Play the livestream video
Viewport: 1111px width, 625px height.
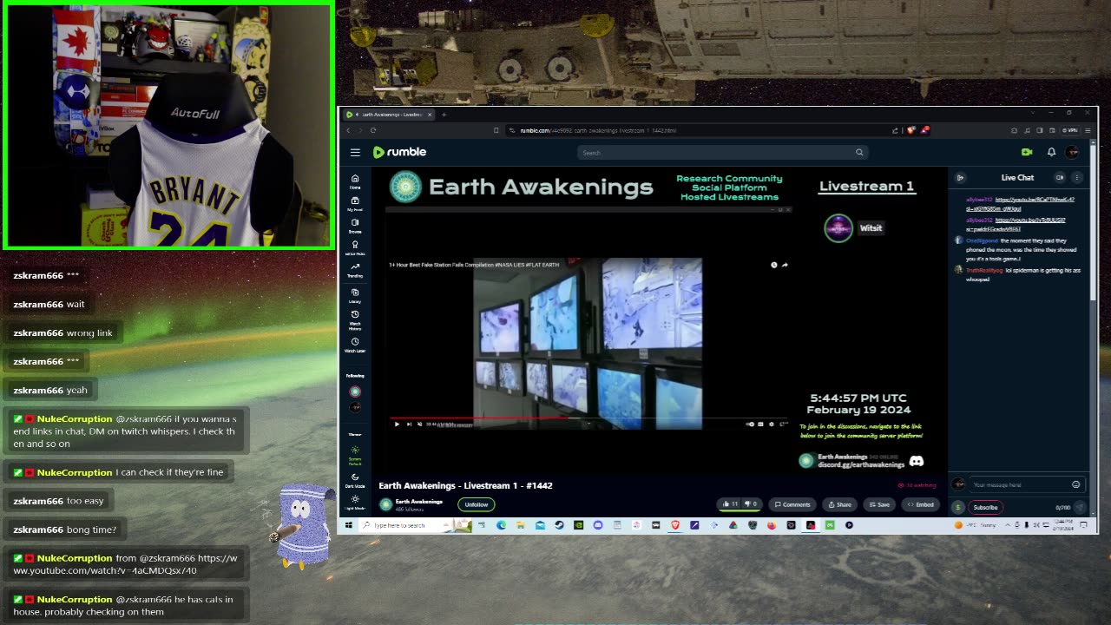coord(397,424)
